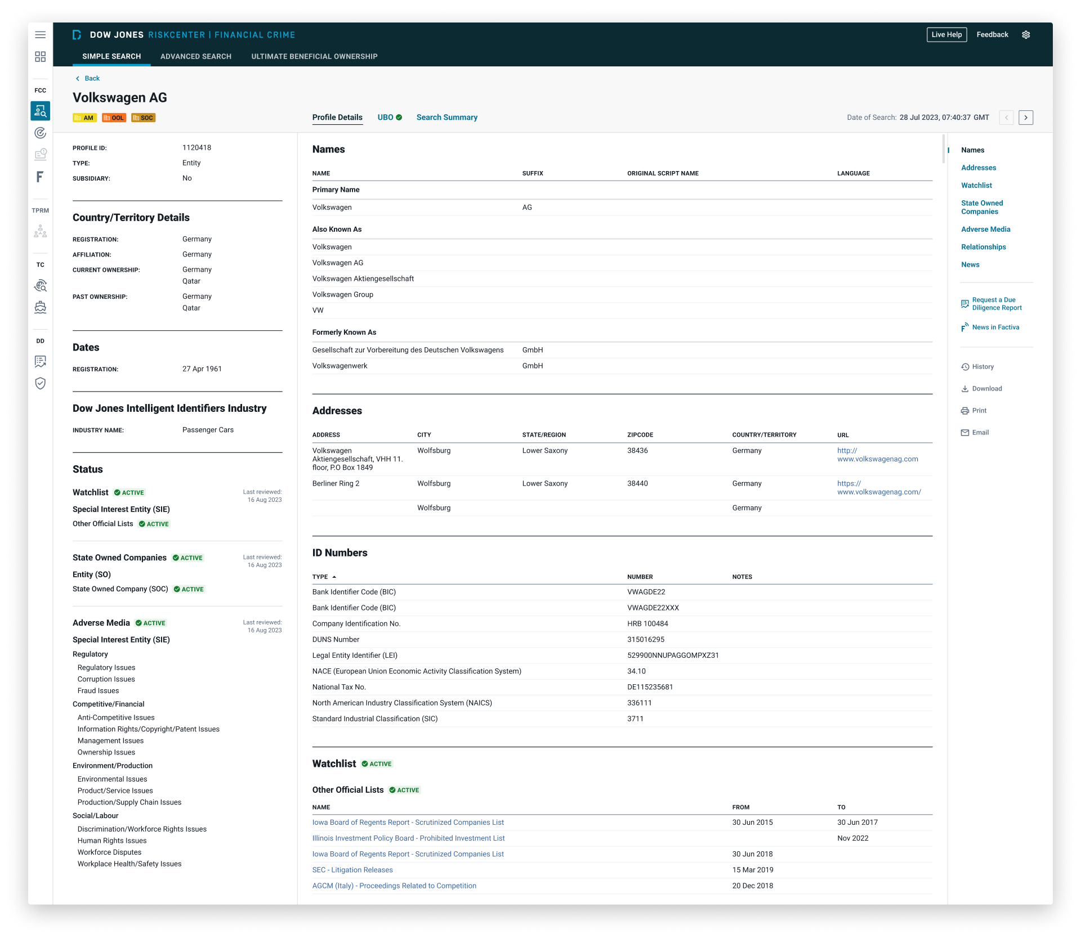Click the address row Berliner Ring 2
1081x934 pixels.
[622, 488]
